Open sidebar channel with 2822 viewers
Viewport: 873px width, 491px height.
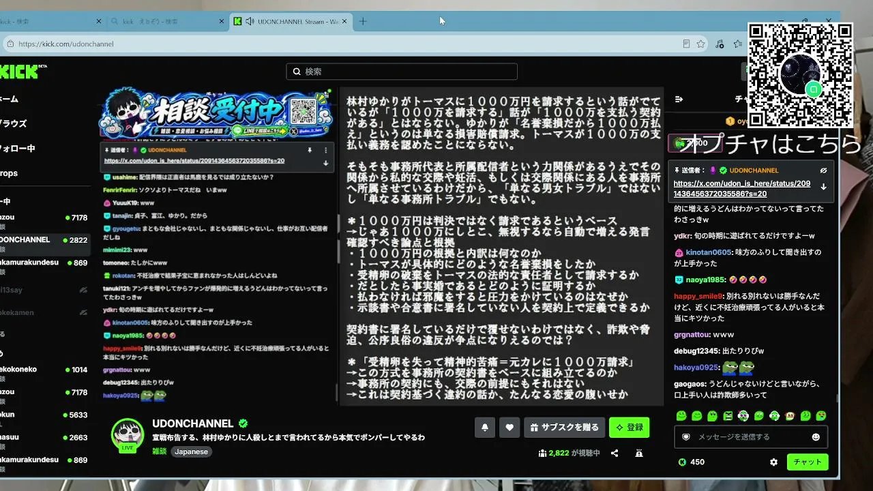tap(45, 244)
